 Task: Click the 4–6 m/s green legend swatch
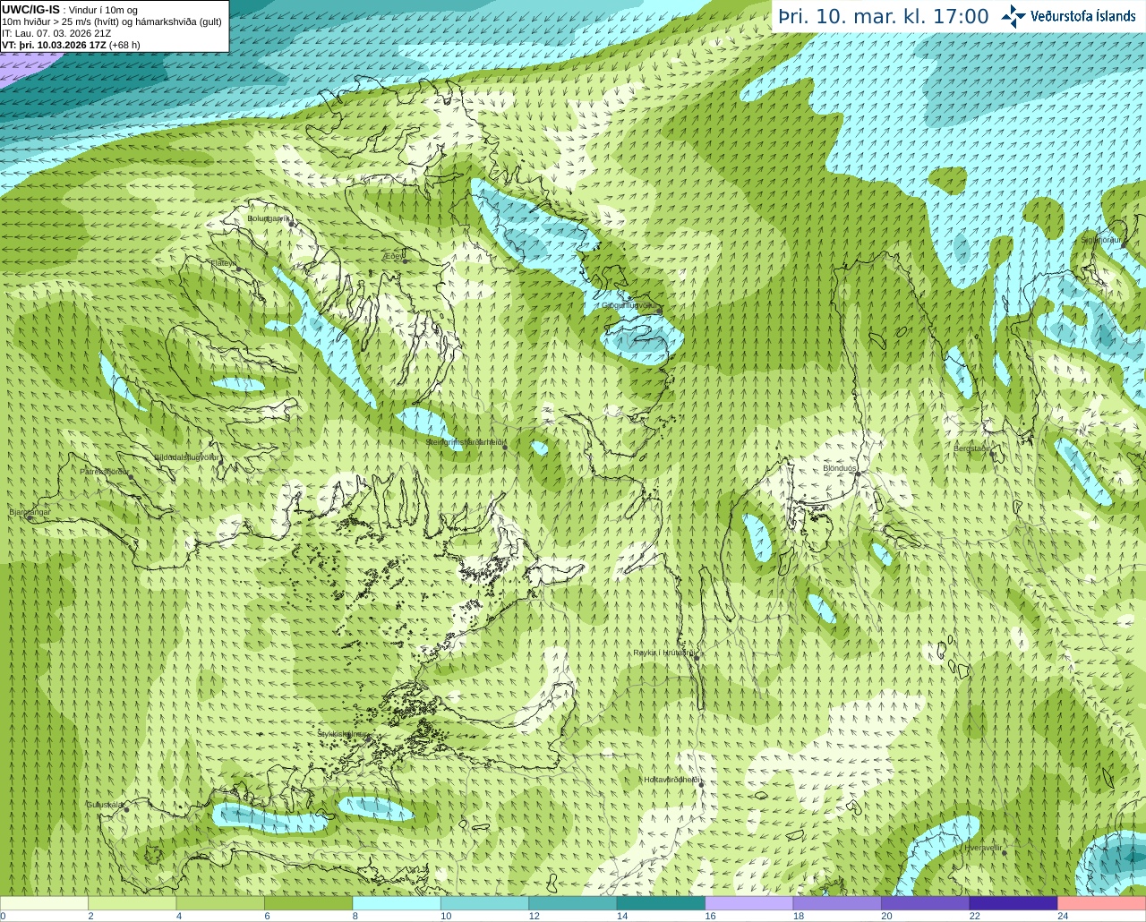point(220,903)
